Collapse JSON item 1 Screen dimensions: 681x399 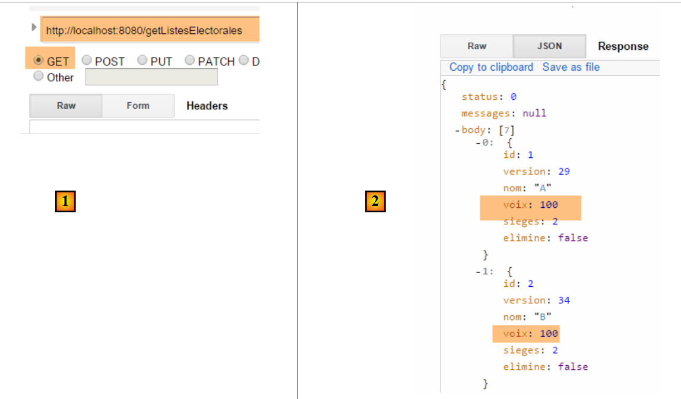[x=479, y=271]
